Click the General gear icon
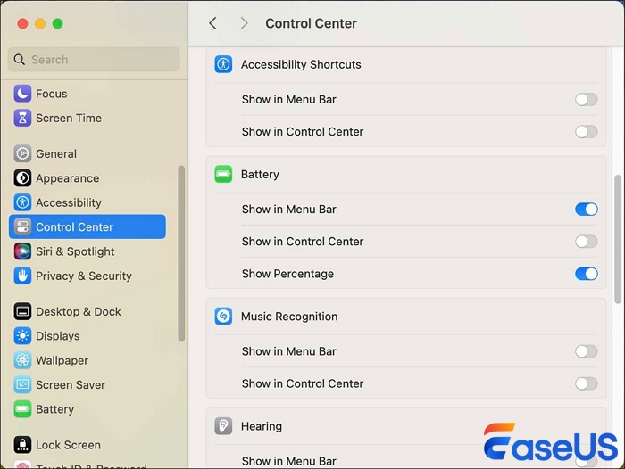This screenshot has height=469, width=625. (22, 153)
